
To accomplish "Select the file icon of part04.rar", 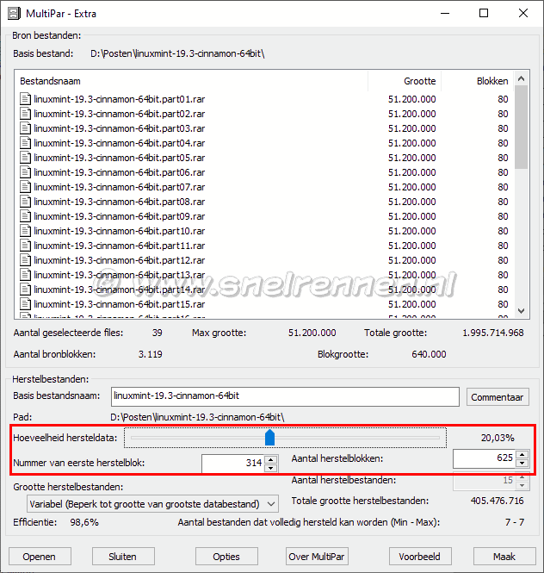I will click(x=25, y=143).
